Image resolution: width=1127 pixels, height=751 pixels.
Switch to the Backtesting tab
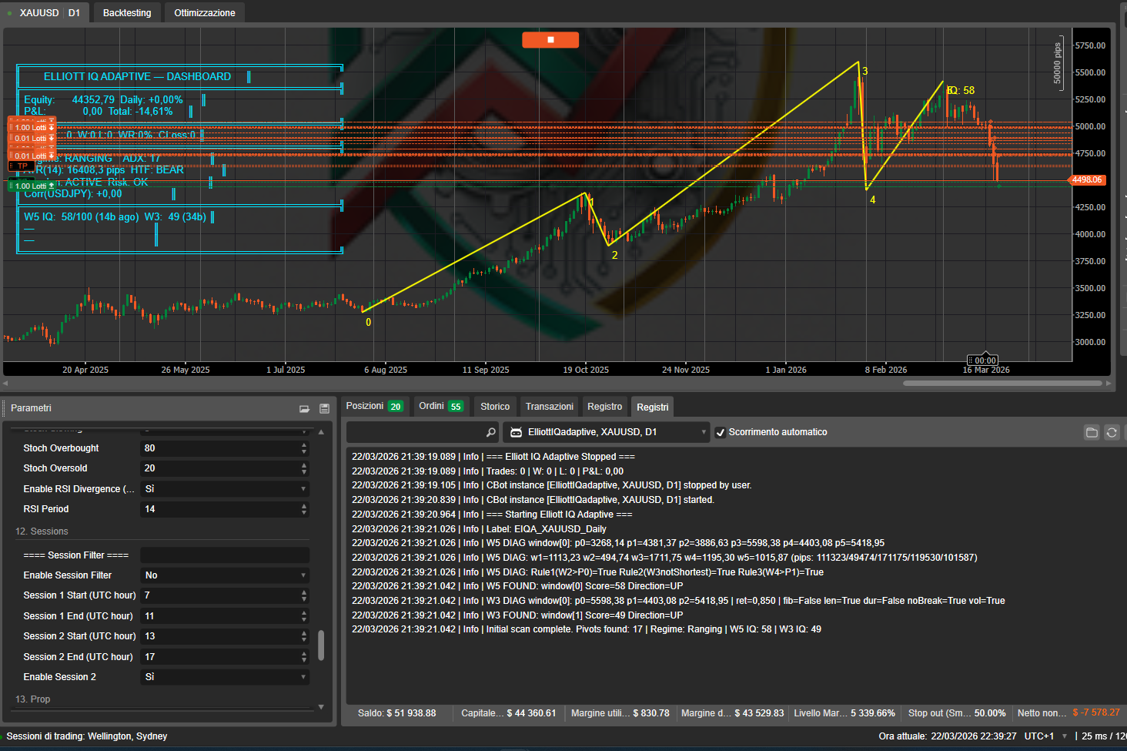(x=126, y=12)
